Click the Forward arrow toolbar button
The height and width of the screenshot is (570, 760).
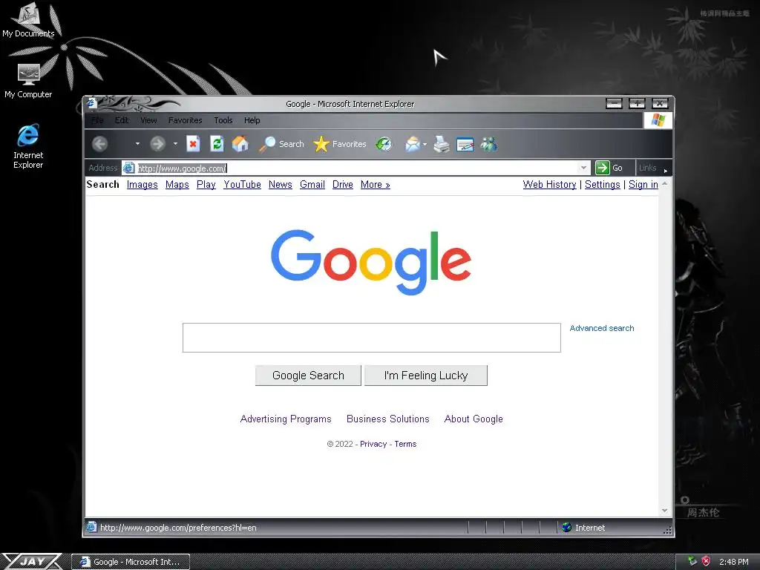[157, 144]
